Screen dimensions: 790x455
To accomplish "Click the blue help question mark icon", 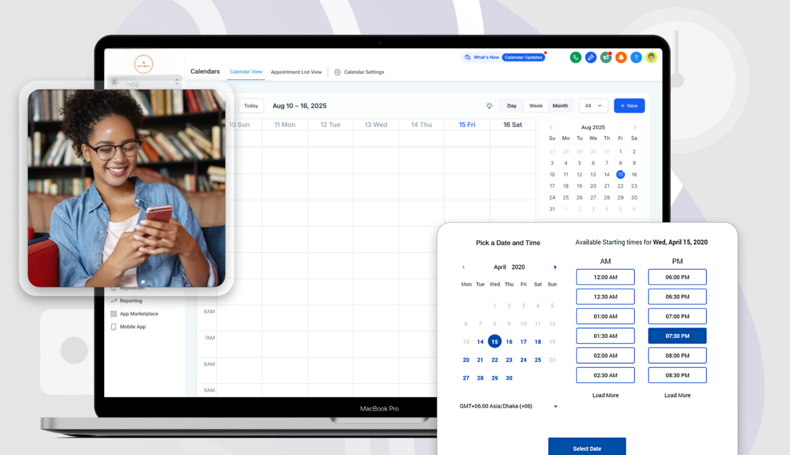I will [636, 57].
